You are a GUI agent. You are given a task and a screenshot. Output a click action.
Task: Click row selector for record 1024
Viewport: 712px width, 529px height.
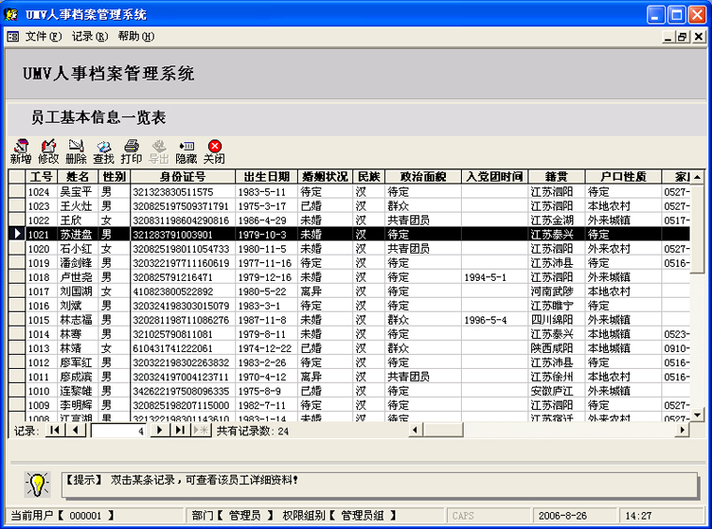[17, 191]
